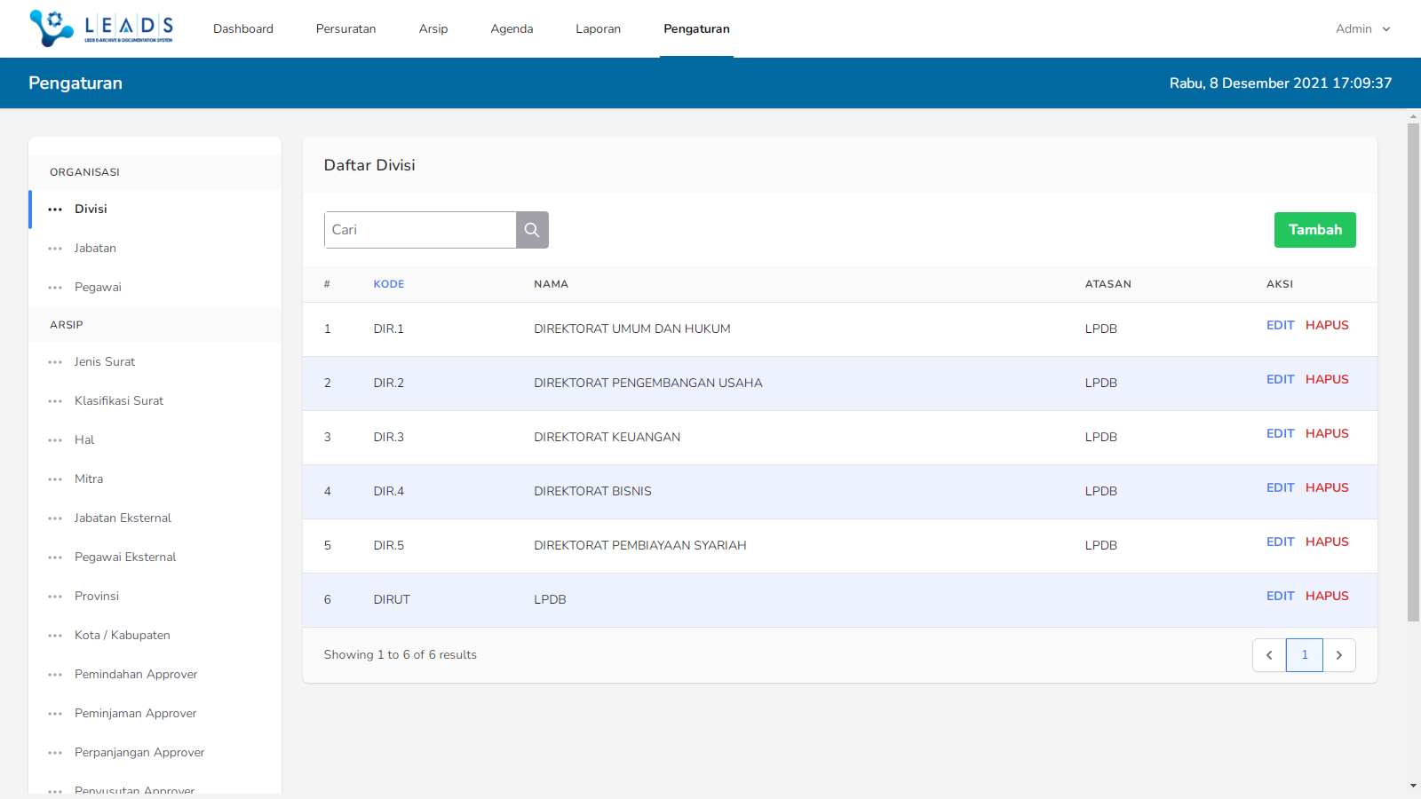Image resolution: width=1421 pixels, height=799 pixels.
Task: Click the page scrollbar down arrow
Action: (1413, 786)
